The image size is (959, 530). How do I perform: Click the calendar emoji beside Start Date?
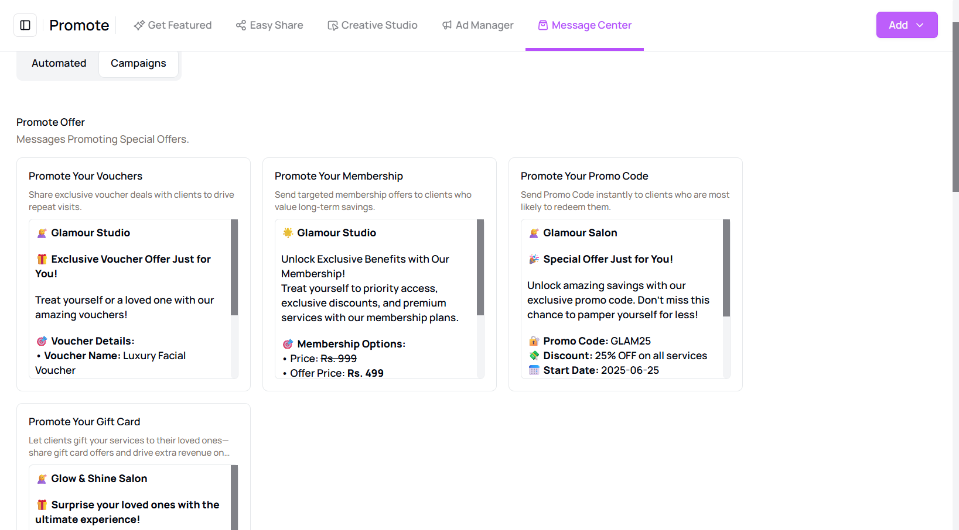coord(534,370)
